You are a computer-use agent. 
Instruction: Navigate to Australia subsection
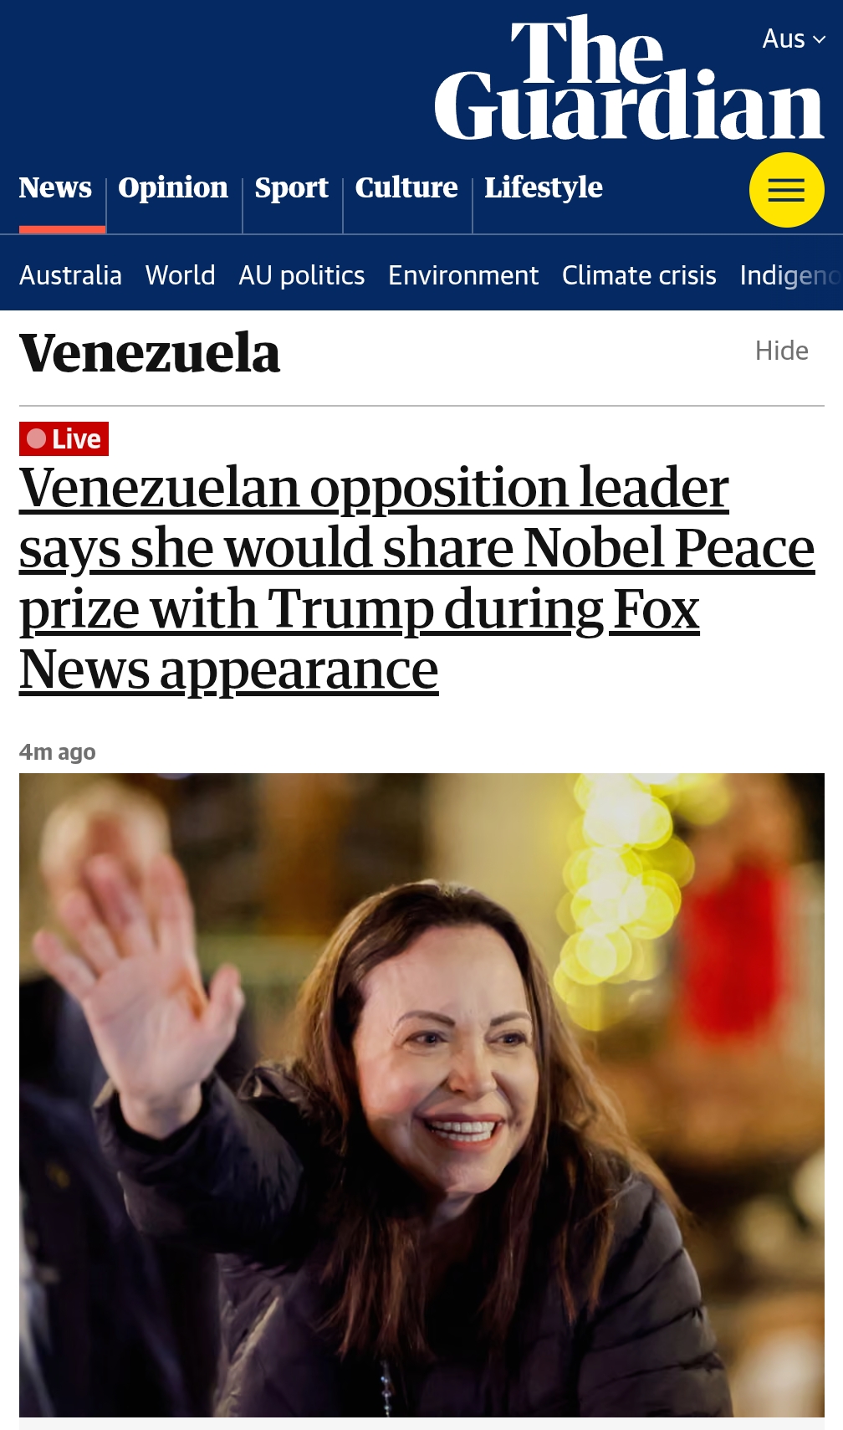[71, 275]
